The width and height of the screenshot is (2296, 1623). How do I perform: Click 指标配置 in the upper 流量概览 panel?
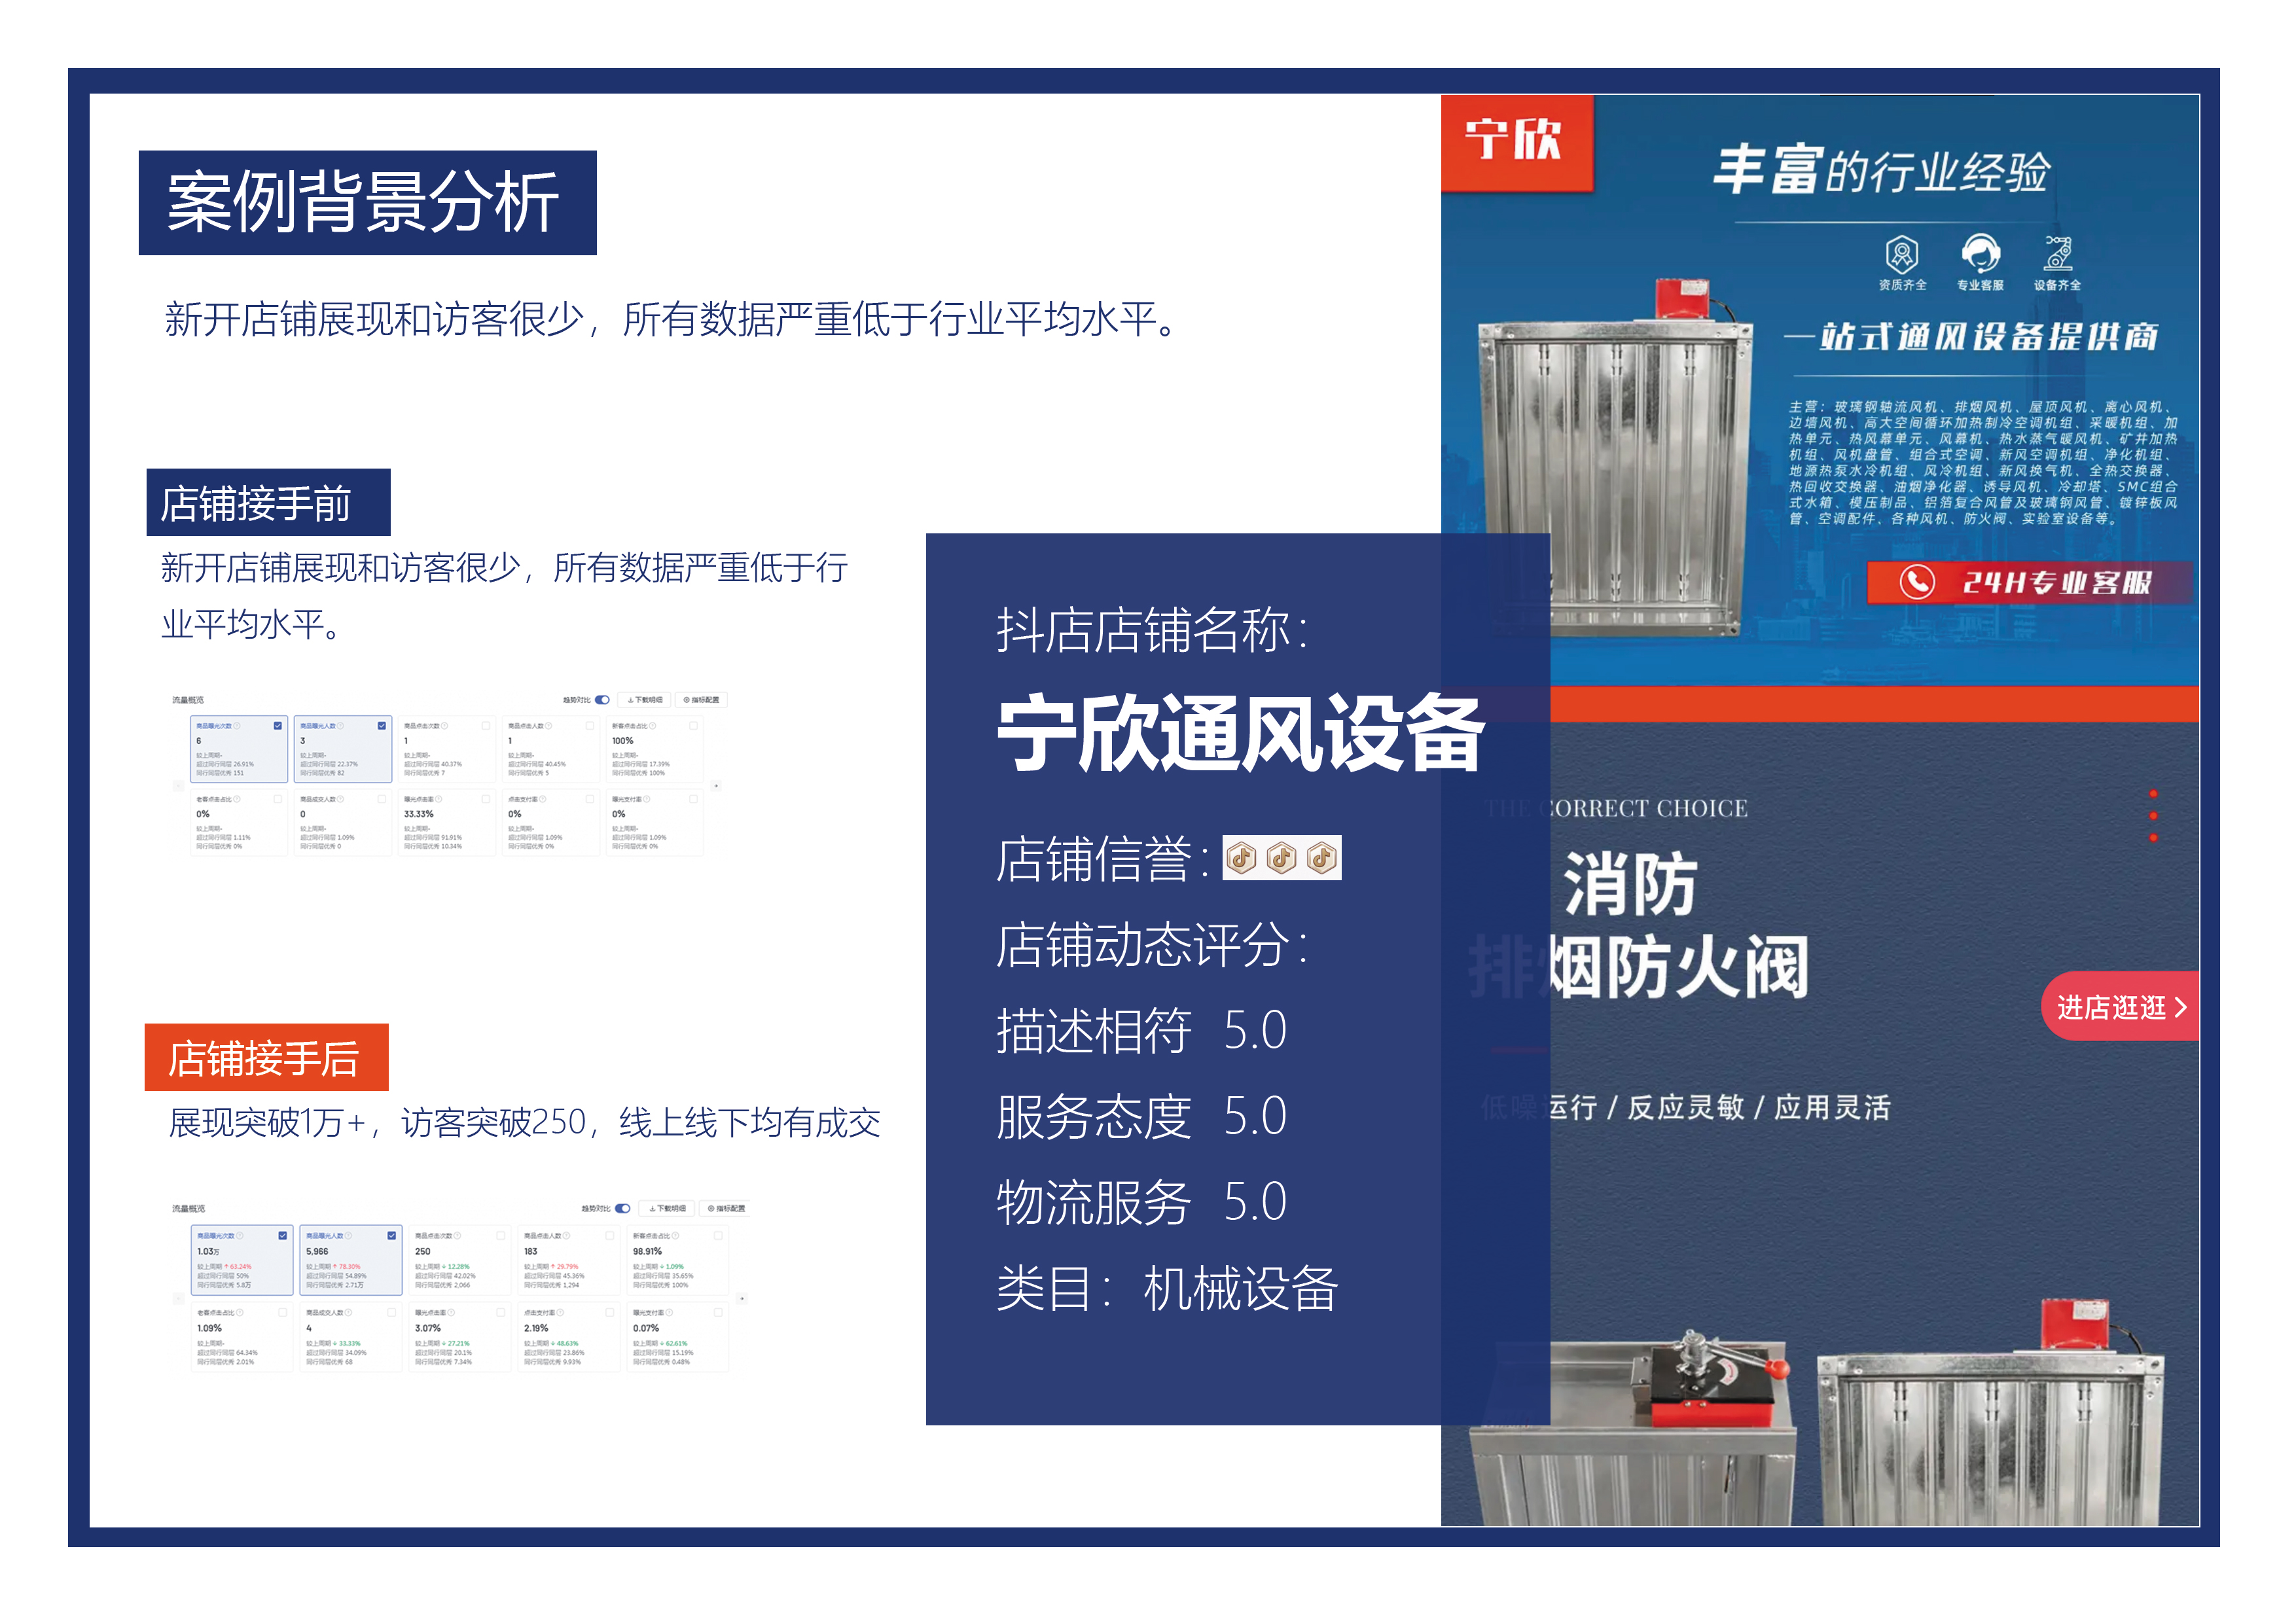click(701, 700)
